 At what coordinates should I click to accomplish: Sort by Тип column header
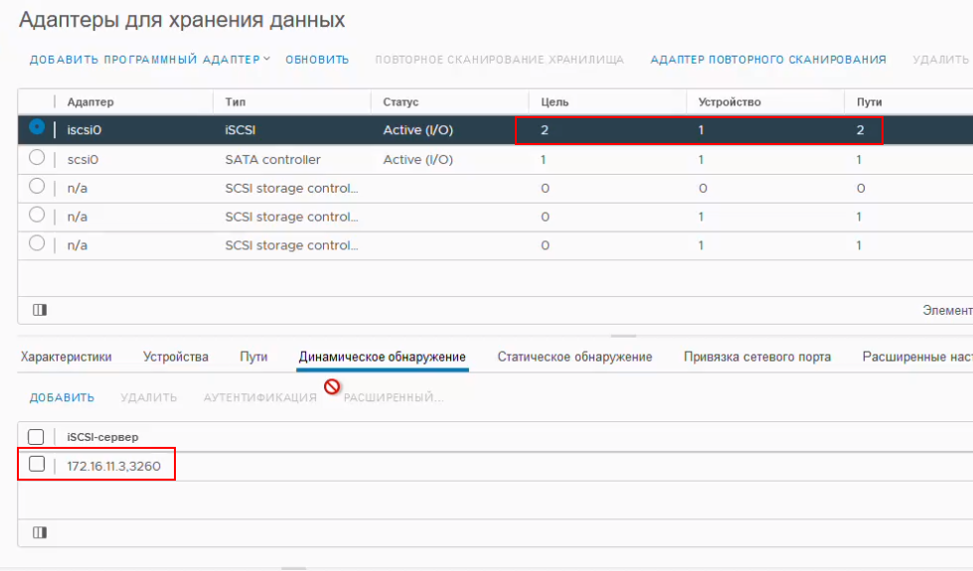point(236,101)
